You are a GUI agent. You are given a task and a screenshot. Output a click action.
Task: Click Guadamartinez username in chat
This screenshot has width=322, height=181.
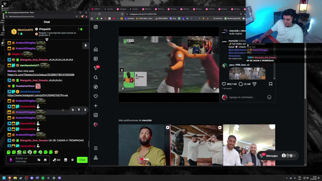coord(25,86)
